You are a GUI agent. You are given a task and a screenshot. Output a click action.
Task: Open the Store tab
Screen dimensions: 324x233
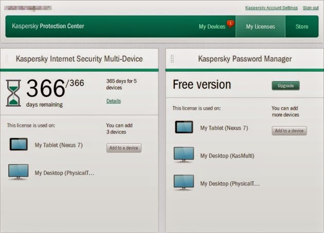click(x=302, y=27)
